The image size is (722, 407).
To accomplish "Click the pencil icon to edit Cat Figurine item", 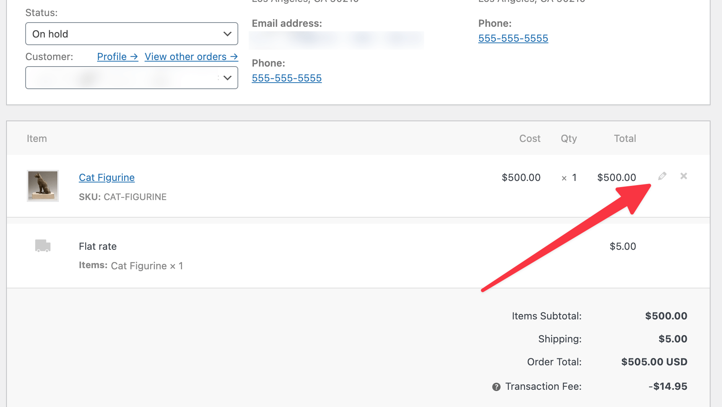I will [x=662, y=177].
